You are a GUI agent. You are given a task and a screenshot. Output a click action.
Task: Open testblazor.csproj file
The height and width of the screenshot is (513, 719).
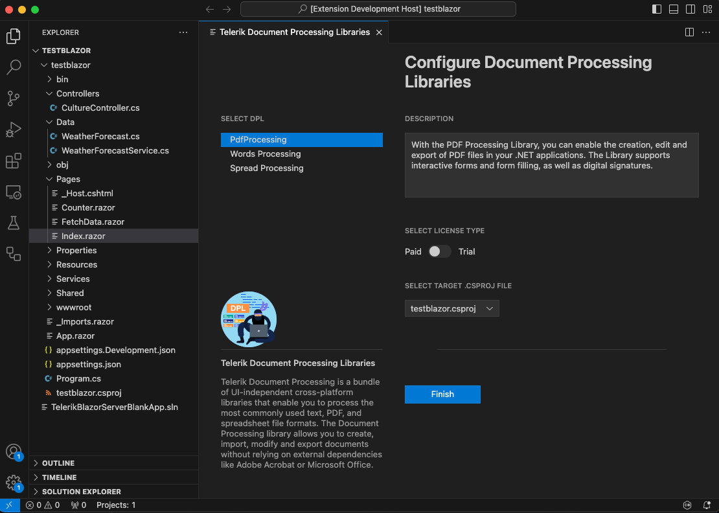114,393
